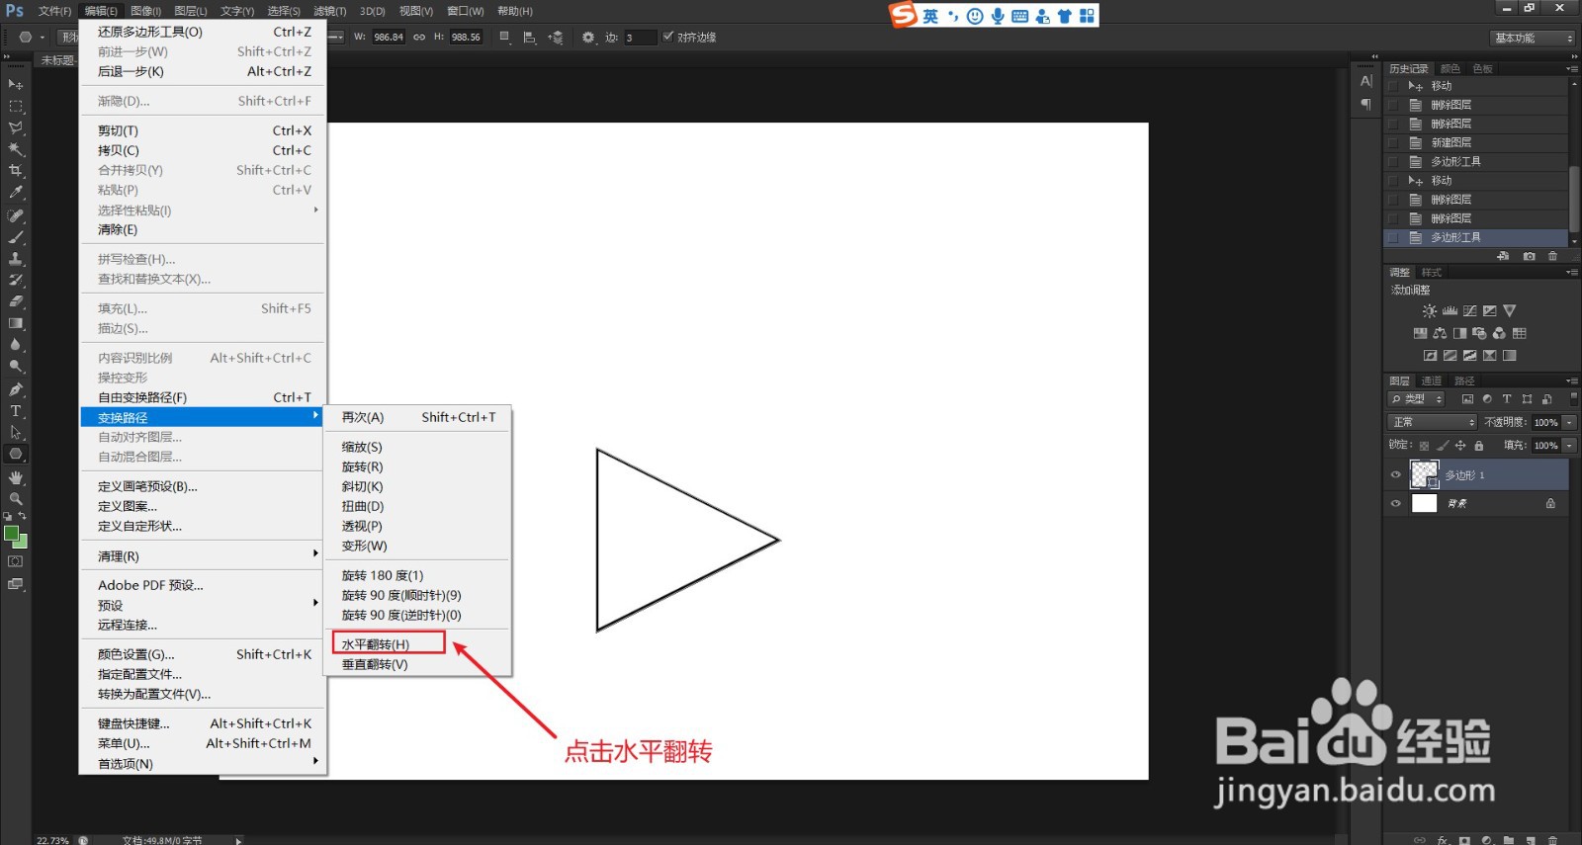Click the link width and height icon
Screen dimensions: 1582x845
[419, 38]
